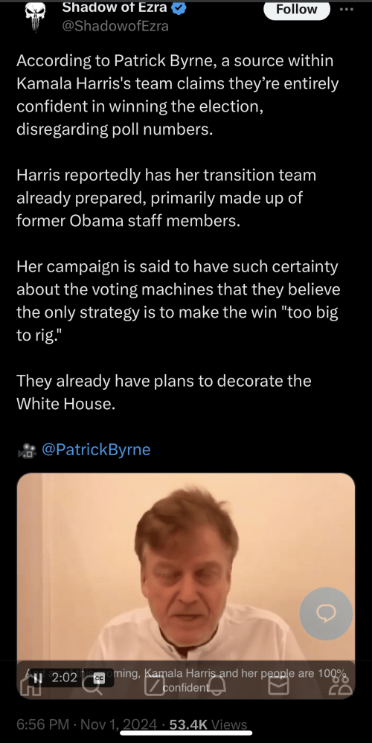This screenshot has width=372, height=743.
Task: Go to Home in bottom navigation
Action: point(29,684)
